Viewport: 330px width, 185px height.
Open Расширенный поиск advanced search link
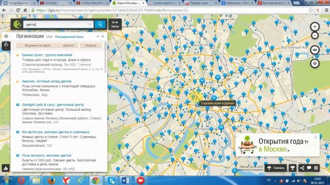[x=69, y=36]
